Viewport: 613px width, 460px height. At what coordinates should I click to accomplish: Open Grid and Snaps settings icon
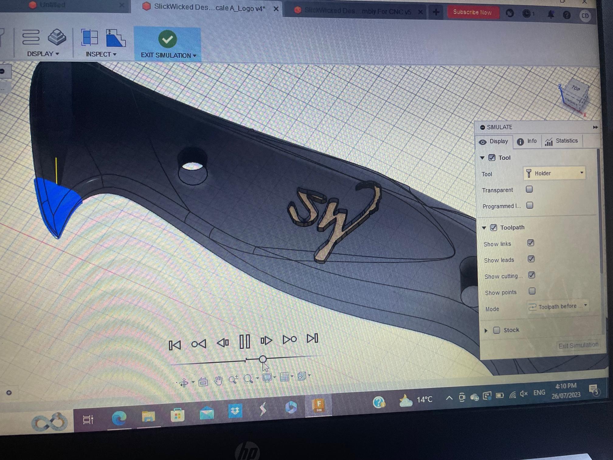[285, 377]
